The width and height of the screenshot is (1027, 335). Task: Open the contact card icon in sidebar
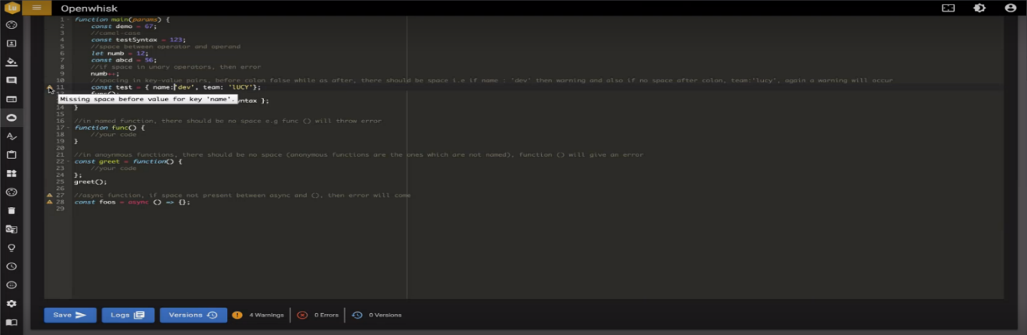[12, 44]
